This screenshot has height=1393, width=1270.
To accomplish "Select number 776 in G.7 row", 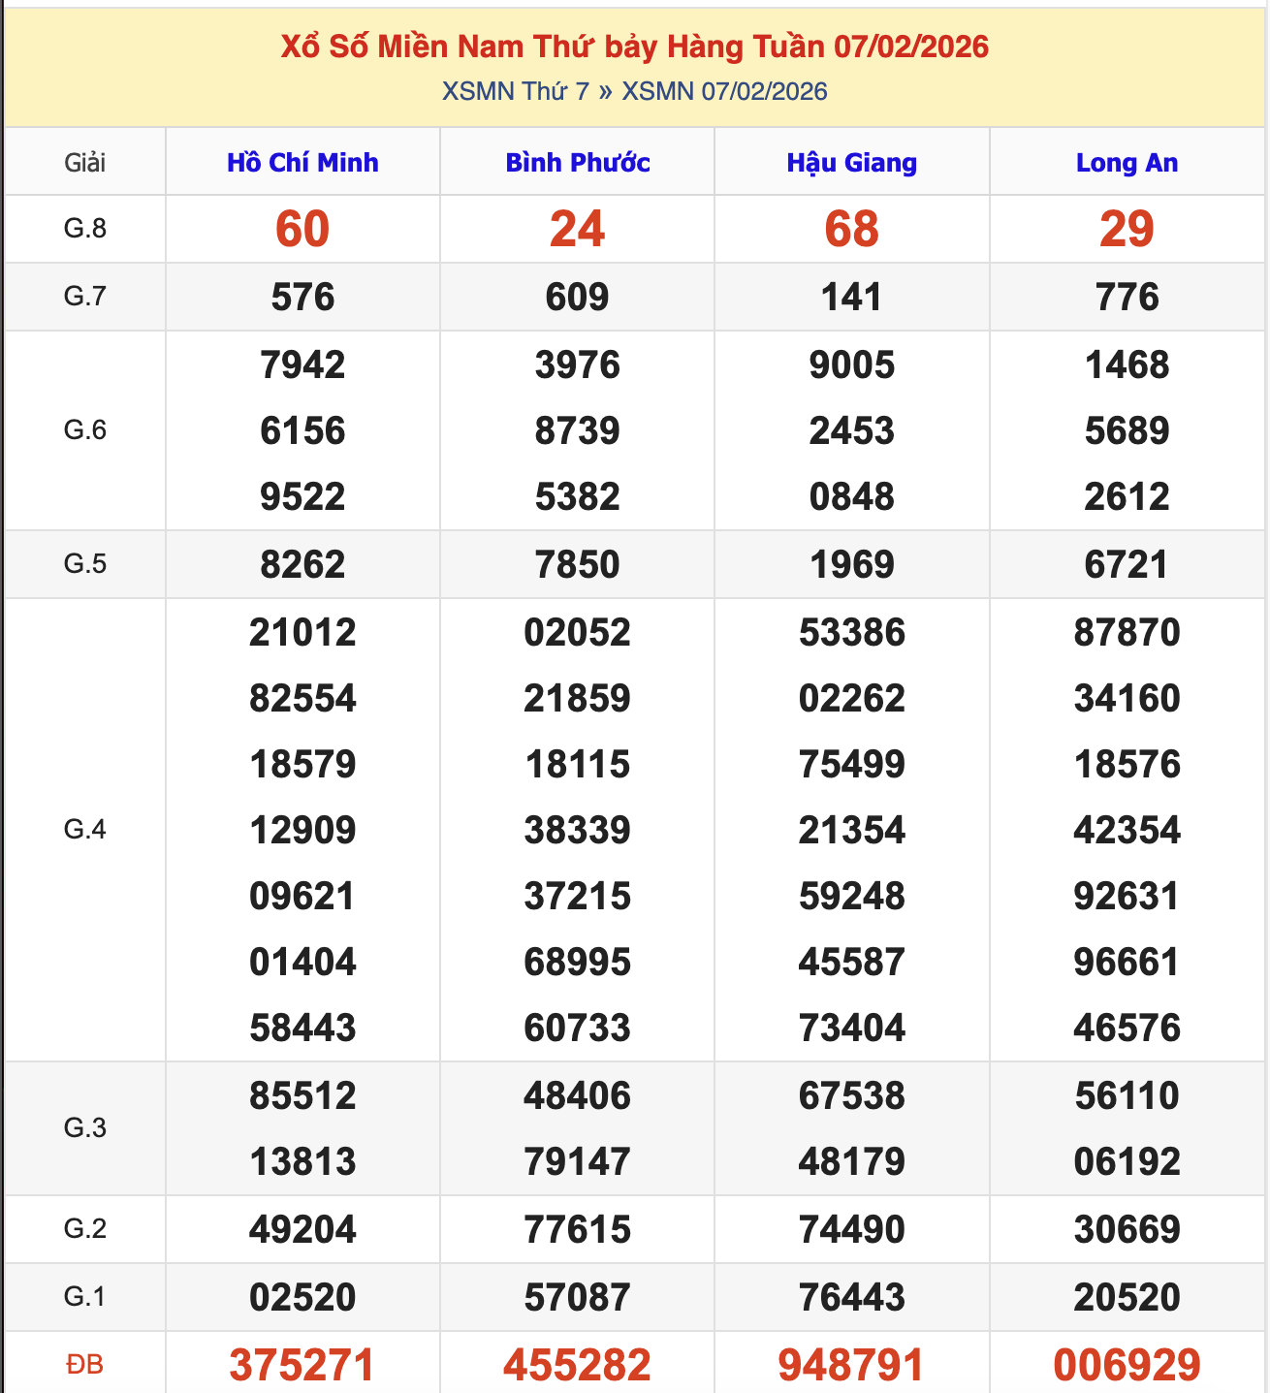I will click(1127, 297).
